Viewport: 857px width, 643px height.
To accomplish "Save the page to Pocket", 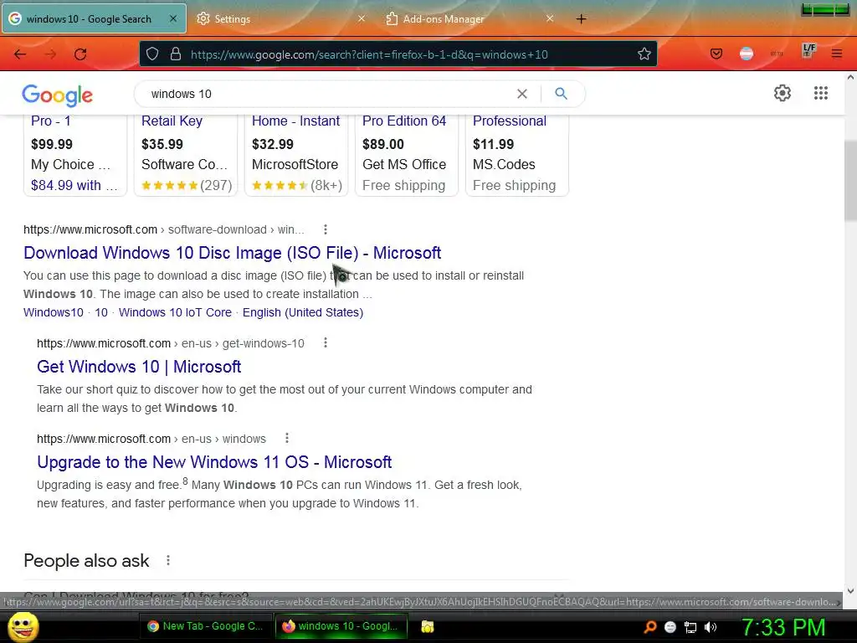I will coord(716,54).
